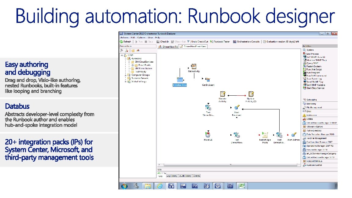
Task: Open the Help menu
Action: click(158, 38)
